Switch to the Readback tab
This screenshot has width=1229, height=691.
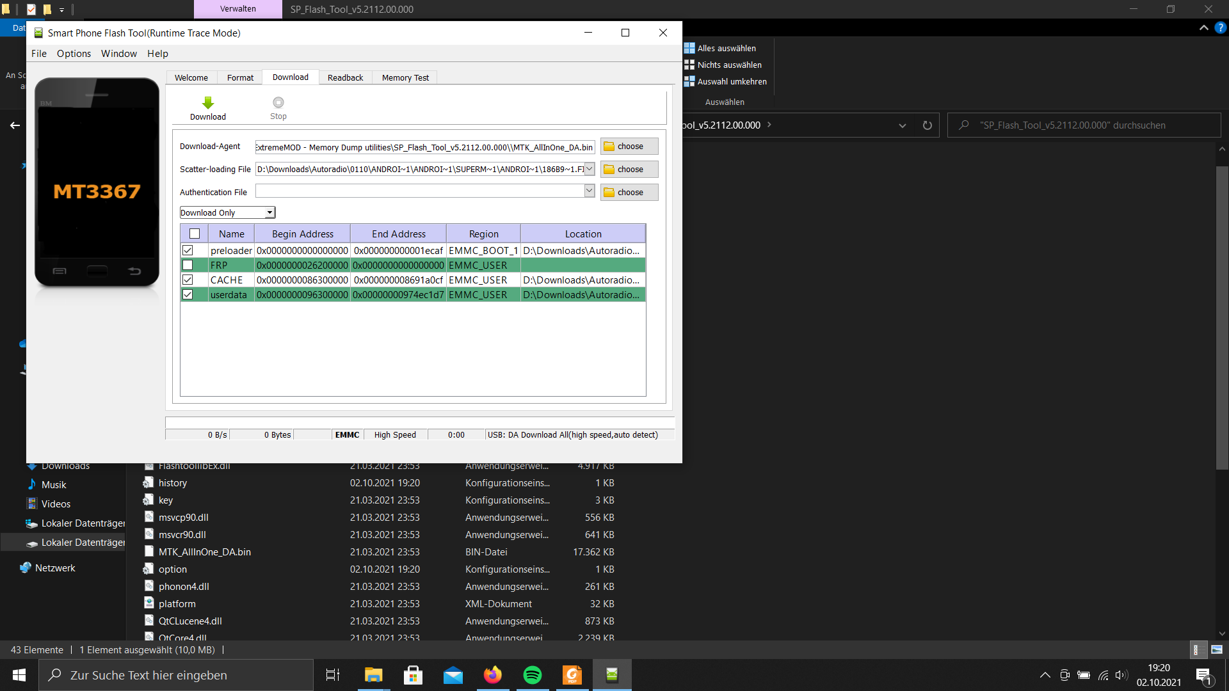coord(345,78)
